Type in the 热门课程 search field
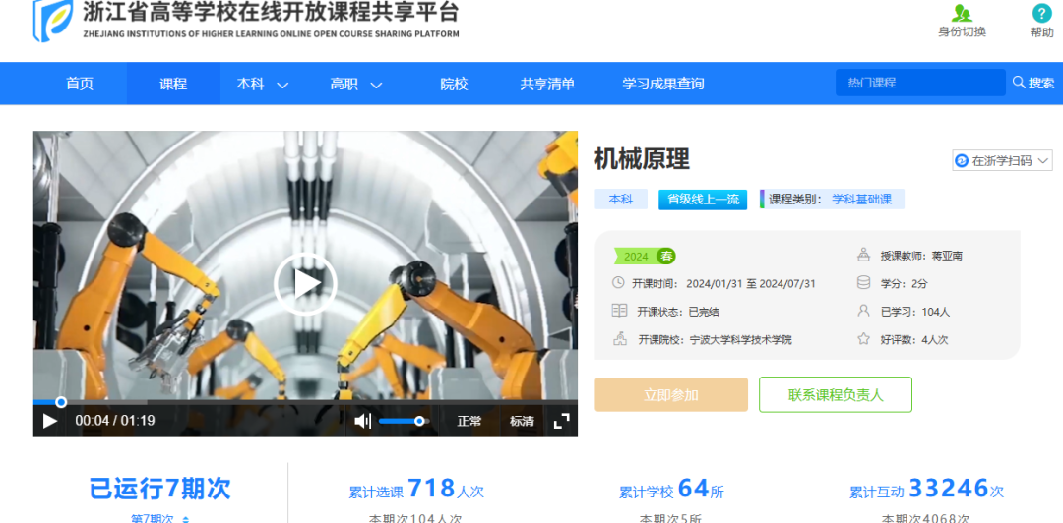 coord(919,84)
